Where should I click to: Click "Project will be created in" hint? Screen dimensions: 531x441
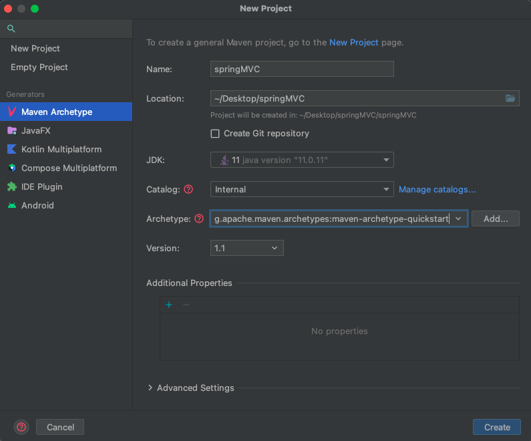coord(313,115)
